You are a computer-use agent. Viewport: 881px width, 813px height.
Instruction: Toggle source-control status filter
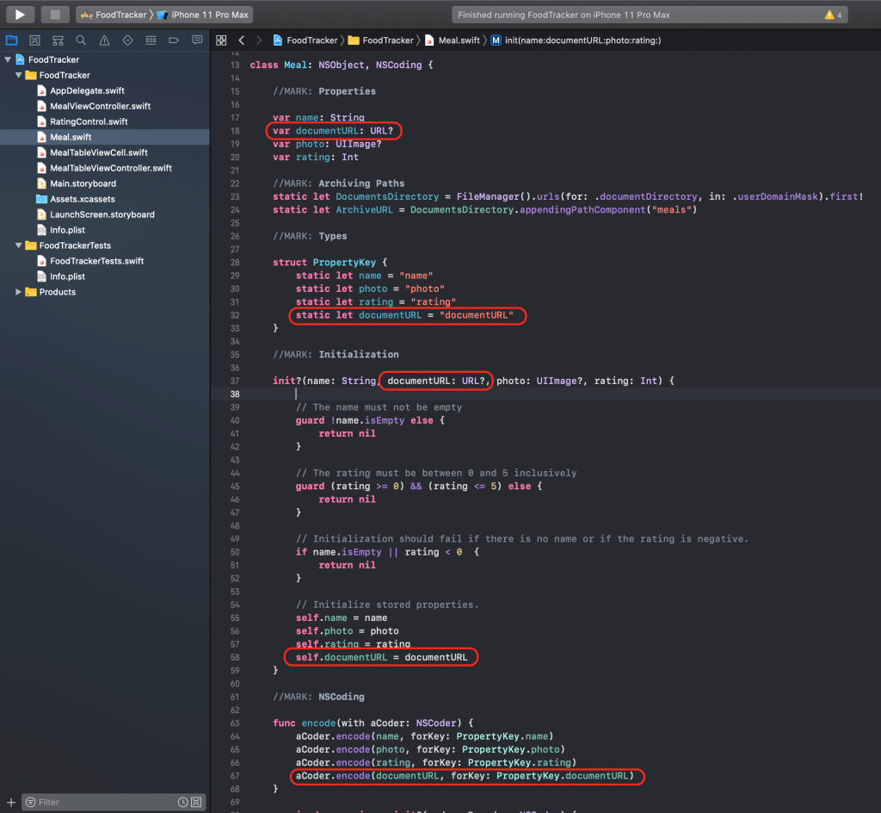[196, 803]
